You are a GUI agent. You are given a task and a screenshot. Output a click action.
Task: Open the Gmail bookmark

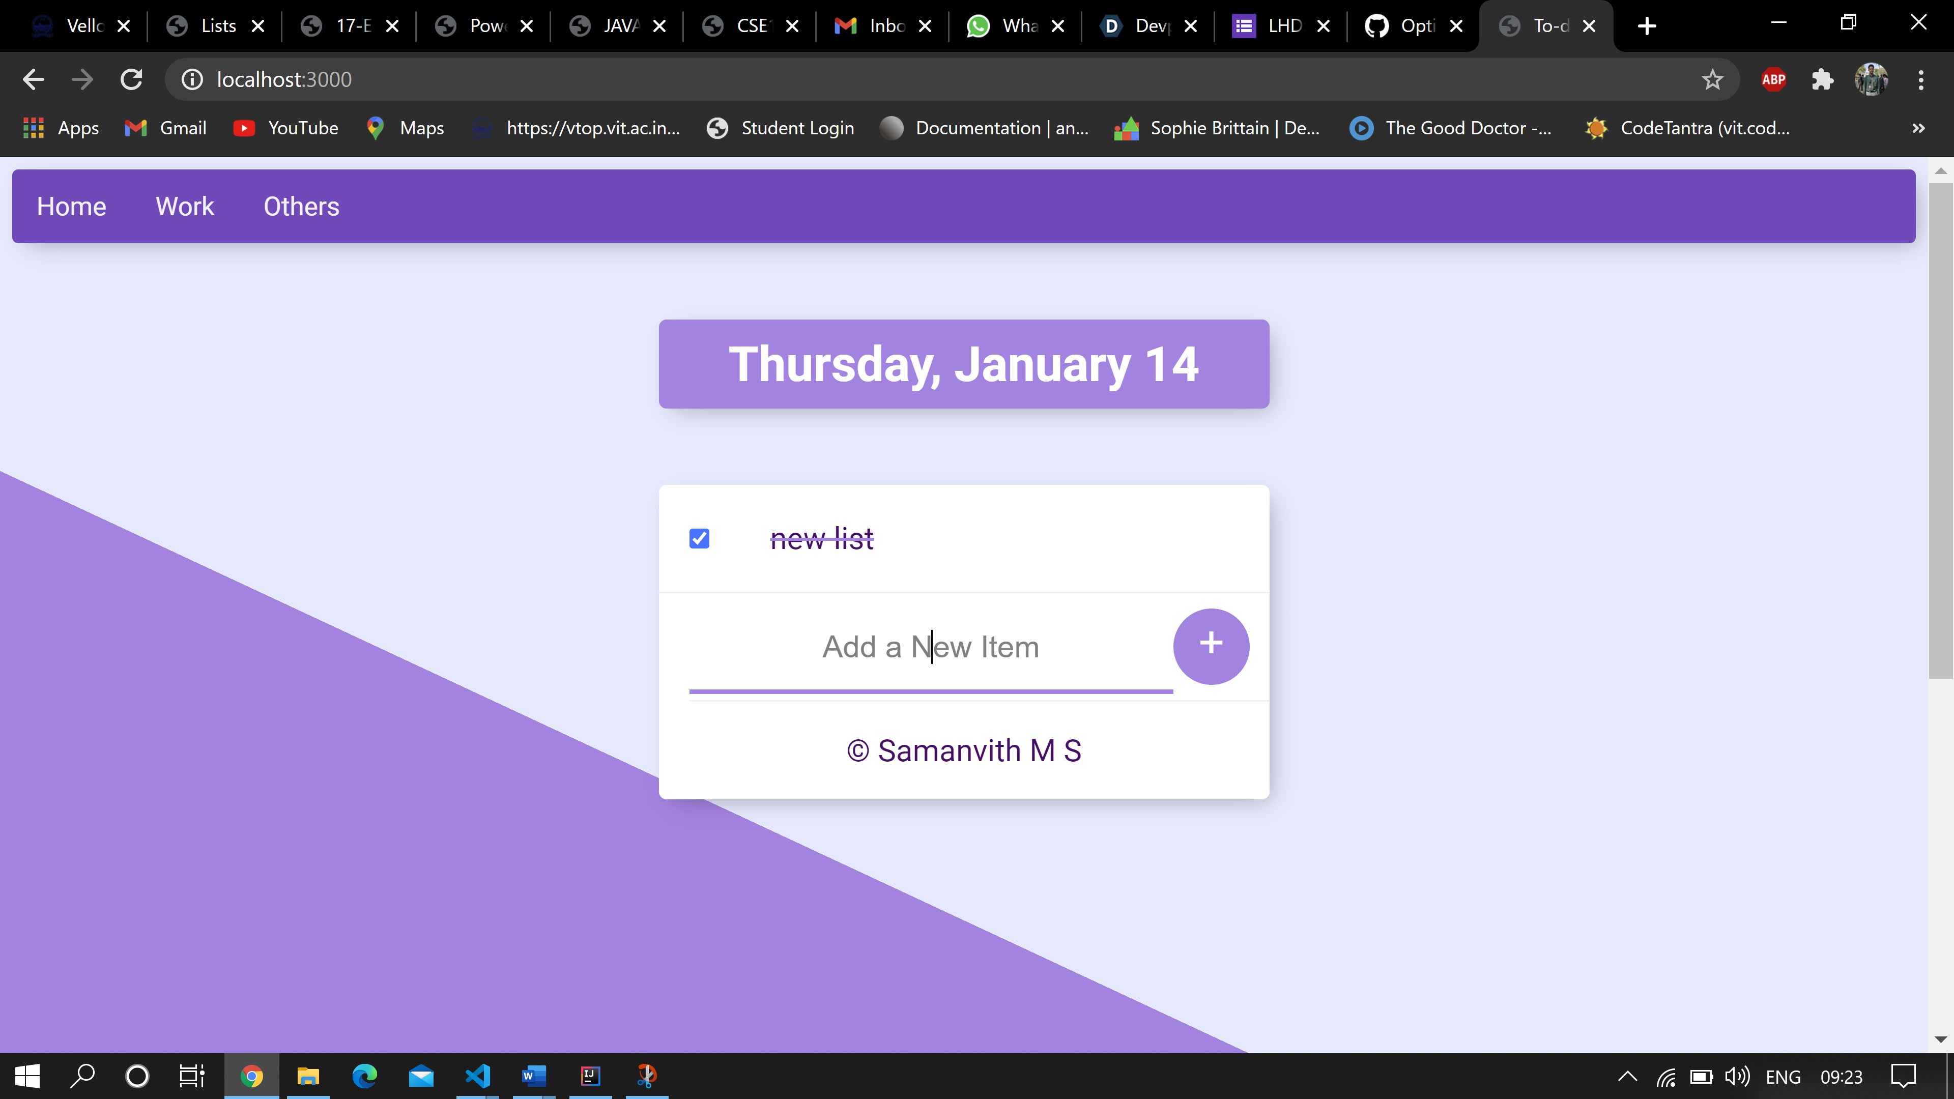[x=165, y=128]
